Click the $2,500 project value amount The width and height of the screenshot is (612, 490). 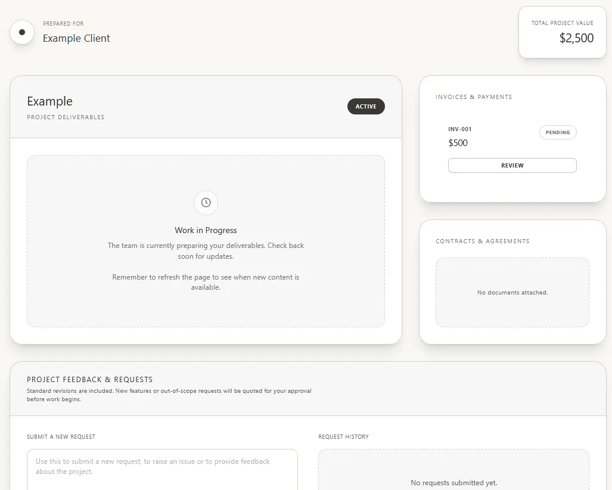(576, 38)
